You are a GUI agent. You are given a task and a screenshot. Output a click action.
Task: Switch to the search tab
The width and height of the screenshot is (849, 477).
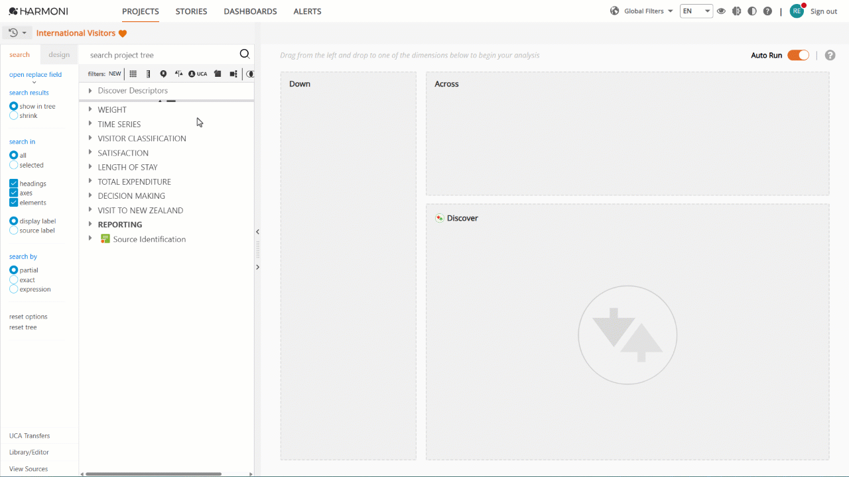(x=20, y=54)
